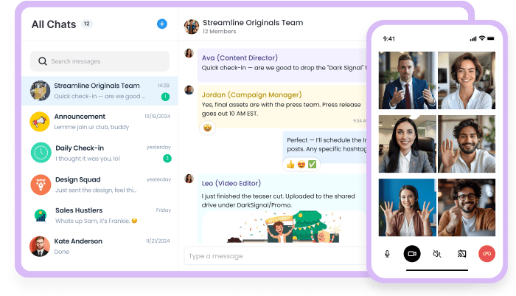
Task: Open the Design Squad chat
Action: click(x=100, y=185)
